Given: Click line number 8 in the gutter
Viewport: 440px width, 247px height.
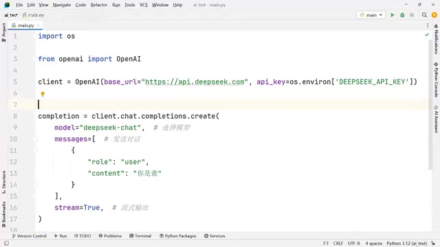Looking at the screenshot, I should 15,116.
